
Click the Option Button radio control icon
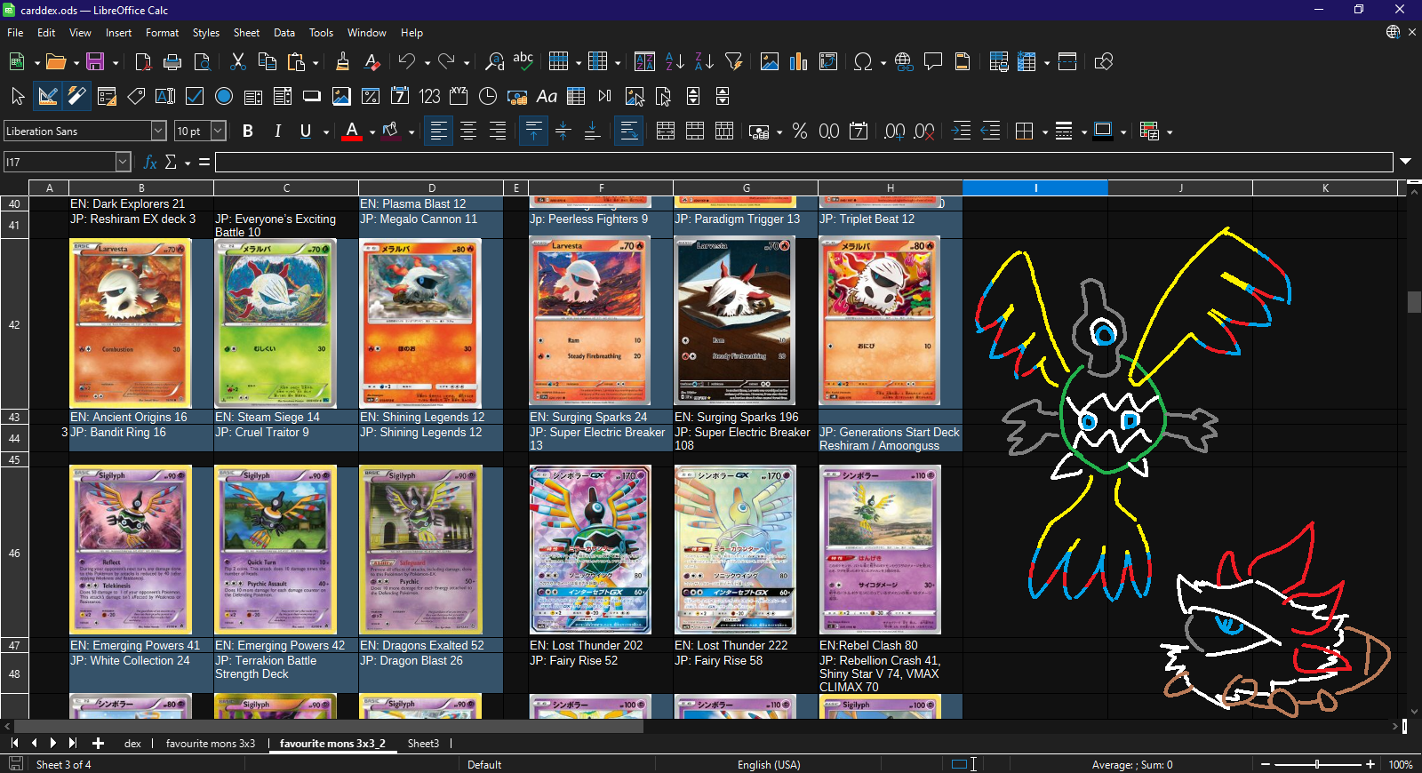tap(224, 96)
